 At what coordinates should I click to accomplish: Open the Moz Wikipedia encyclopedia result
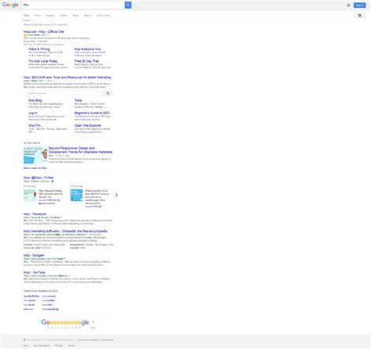[65, 231]
